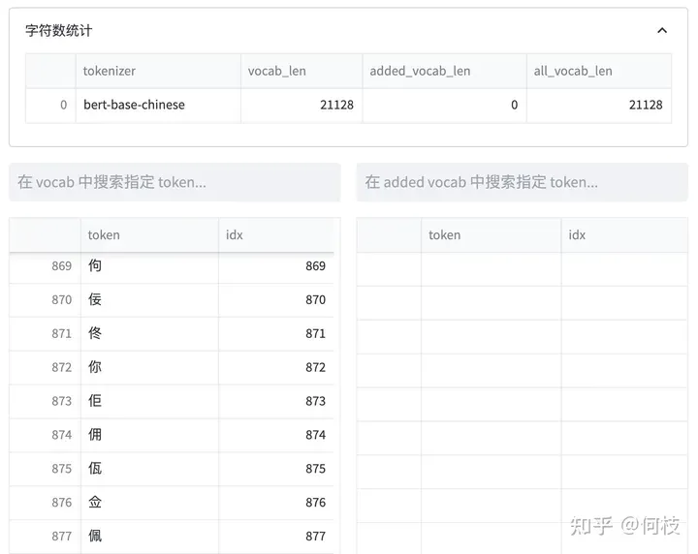The image size is (698, 554).
Task: Click idx value 875 cell
Action: coord(276,469)
